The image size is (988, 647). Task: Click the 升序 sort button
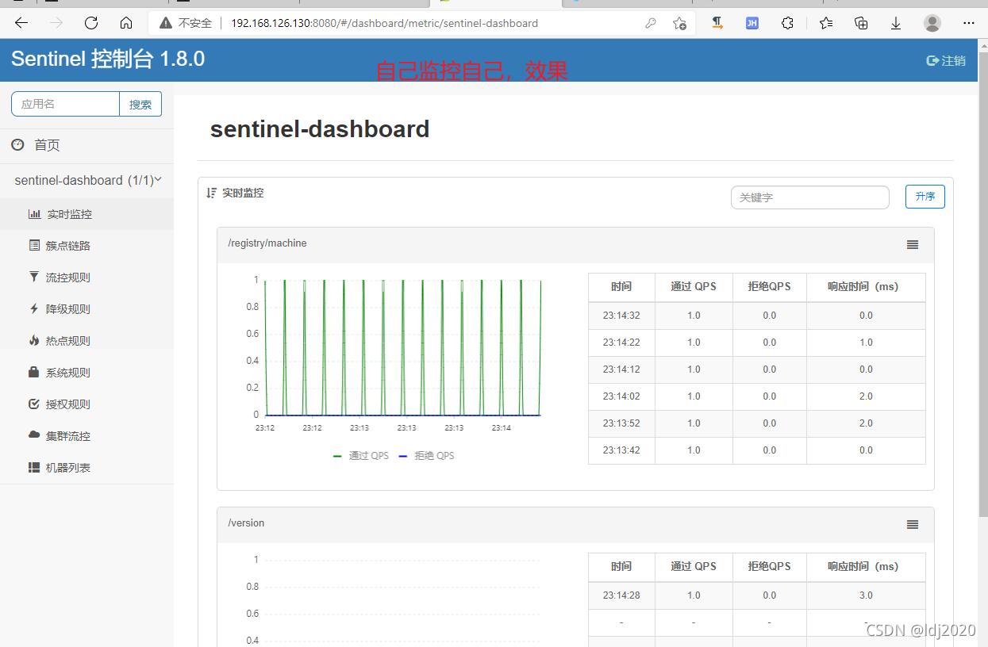pyautogui.click(x=925, y=197)
